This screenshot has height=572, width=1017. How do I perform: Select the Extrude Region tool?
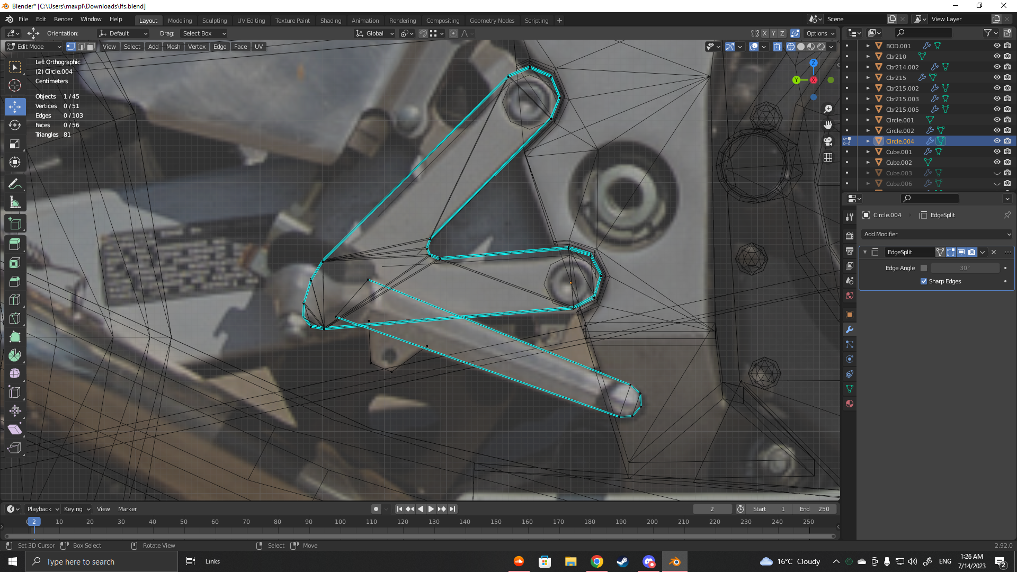tap(15, 244)
